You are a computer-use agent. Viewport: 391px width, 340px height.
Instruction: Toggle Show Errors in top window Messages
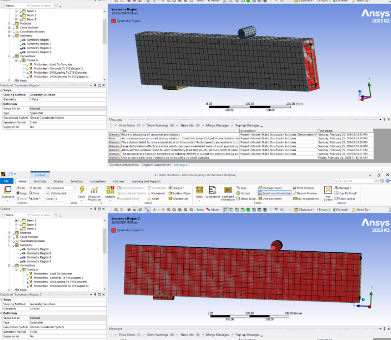pyautogui.click(x=116, y=125)
